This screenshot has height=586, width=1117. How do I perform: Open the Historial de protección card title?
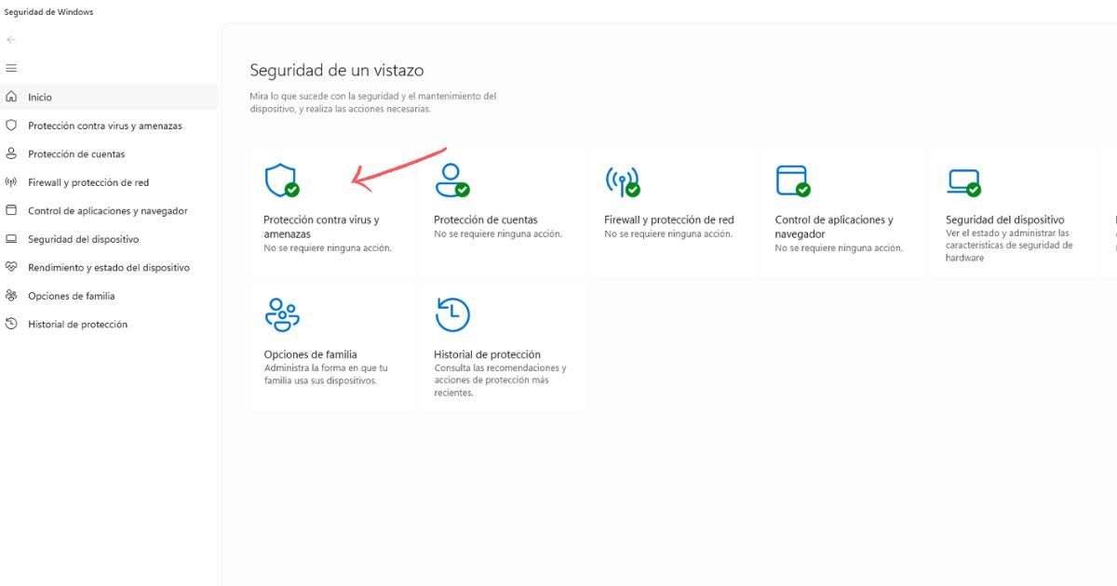point(487,354)
